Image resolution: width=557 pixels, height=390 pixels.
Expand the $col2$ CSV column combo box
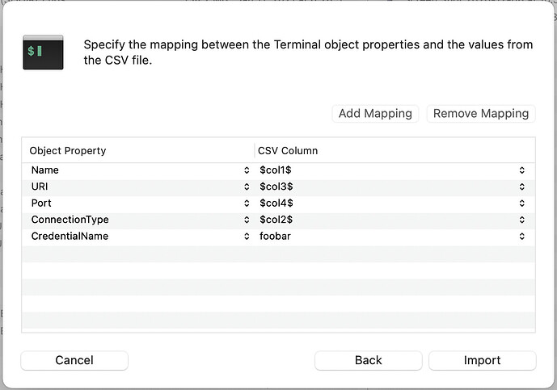[522, 220]
